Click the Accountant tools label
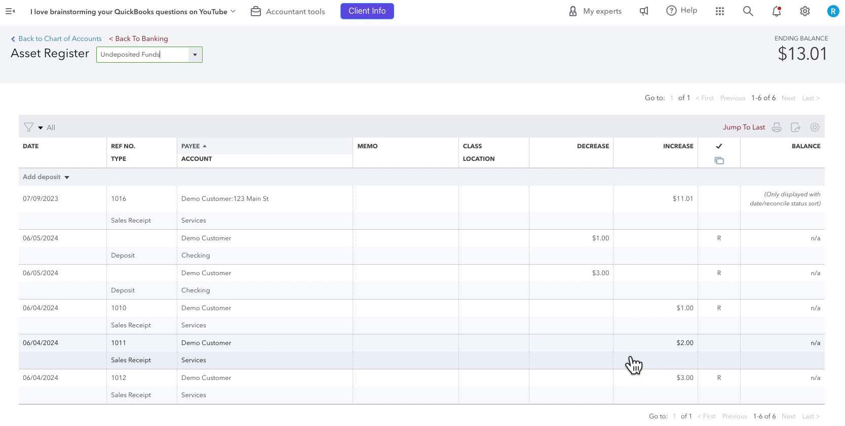This screenshot has width=845, height=426. (295, 11)
